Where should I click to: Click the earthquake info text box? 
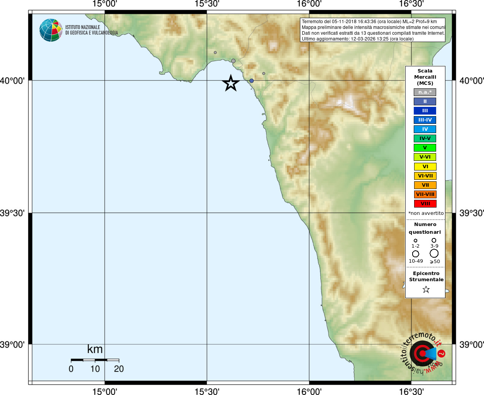pos(373,30)
